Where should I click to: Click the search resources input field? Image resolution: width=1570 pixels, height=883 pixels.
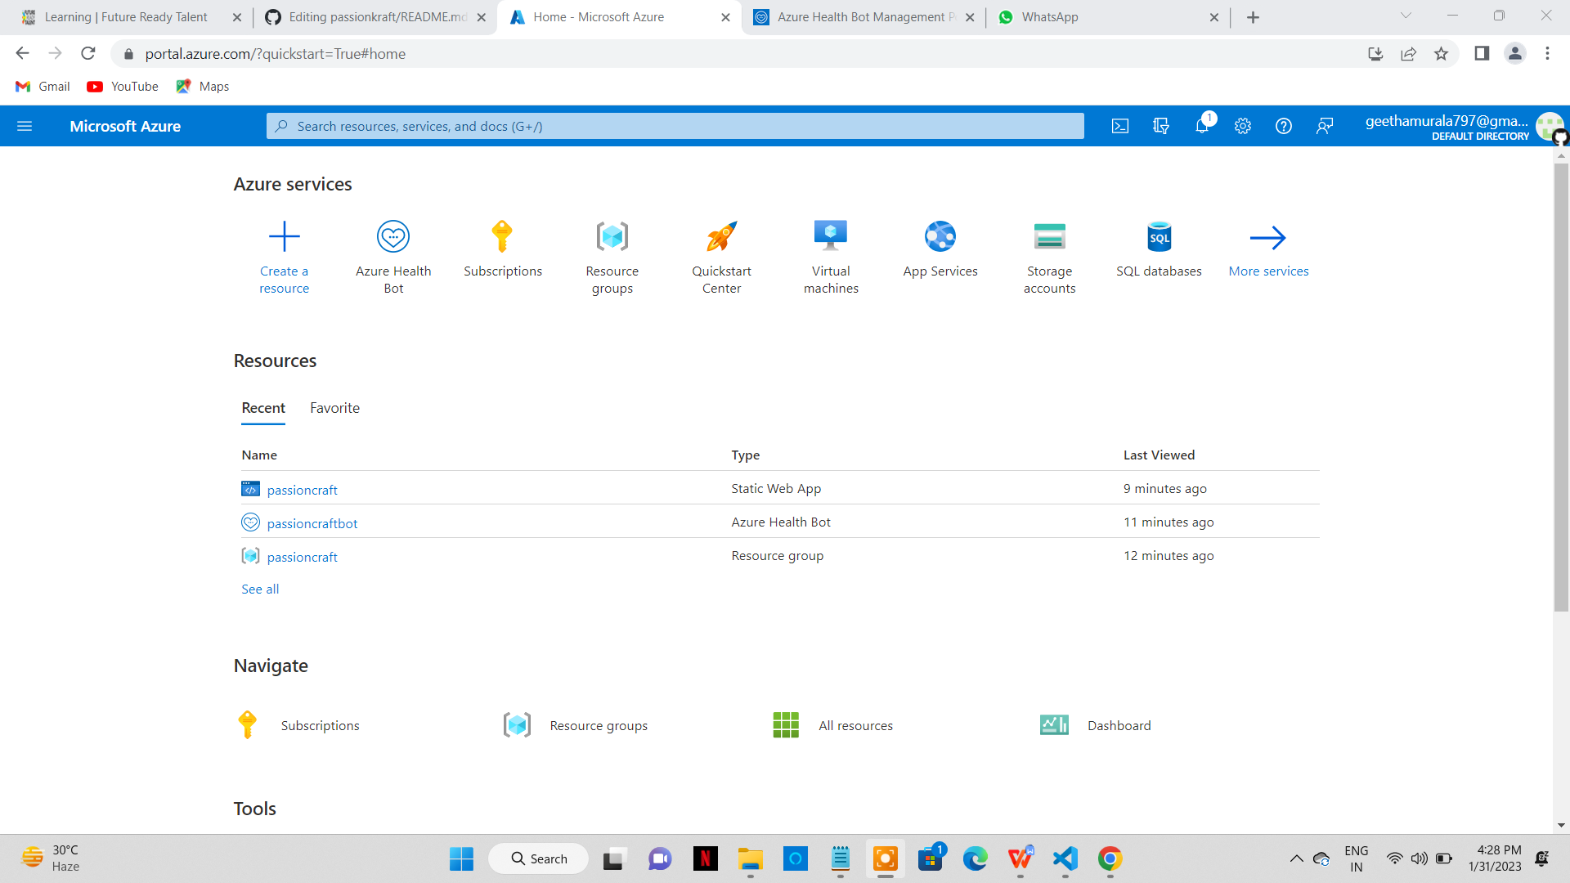pyautogui.click(x=675, y=126)
